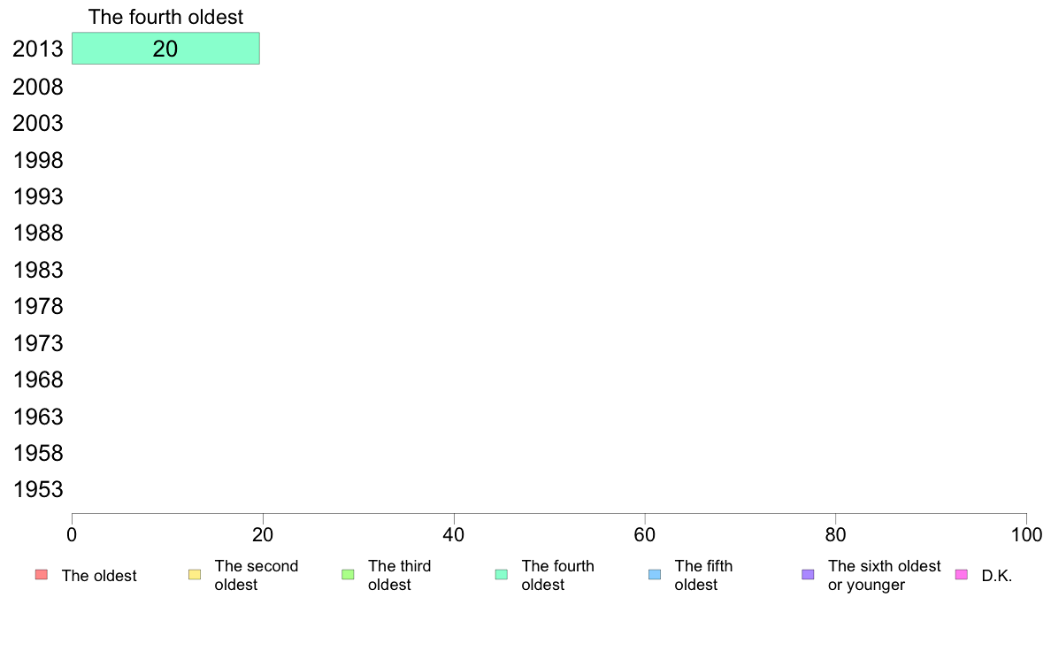Image resolution: width=1051 pixels, height=651 pixels.
Task: Click the 40 tick on x-axis
Action: (454, 534)
